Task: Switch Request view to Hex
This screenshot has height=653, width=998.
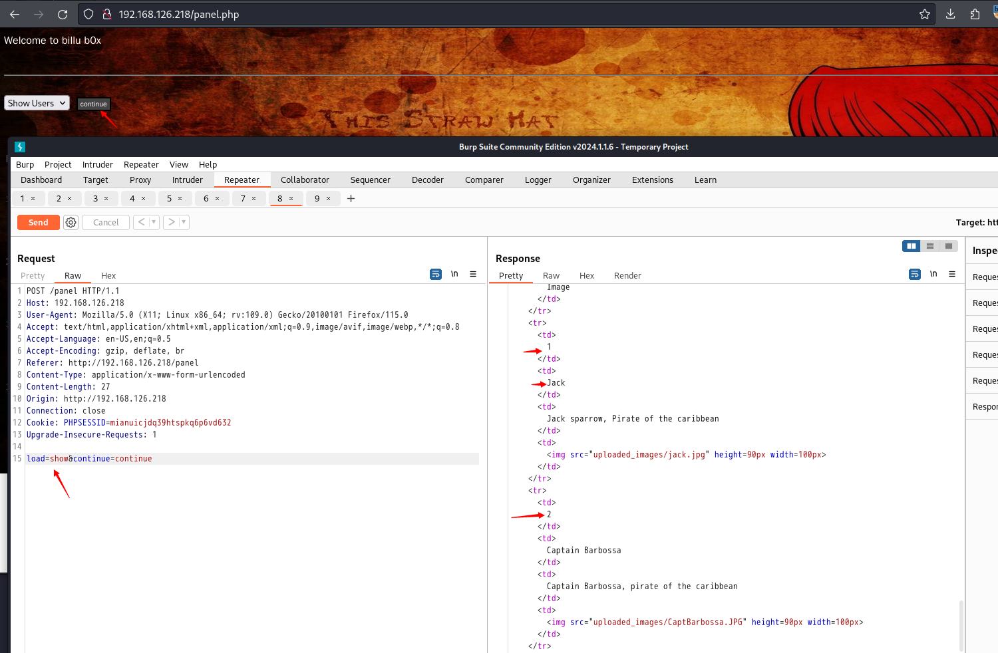Action: point(108,276)
